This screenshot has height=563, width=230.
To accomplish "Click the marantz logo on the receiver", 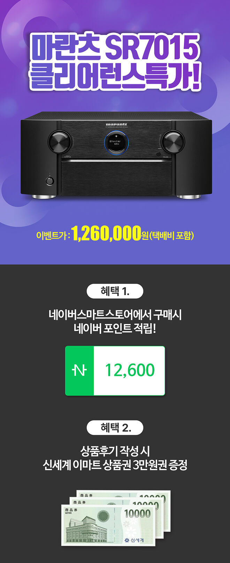I will 116,124.
